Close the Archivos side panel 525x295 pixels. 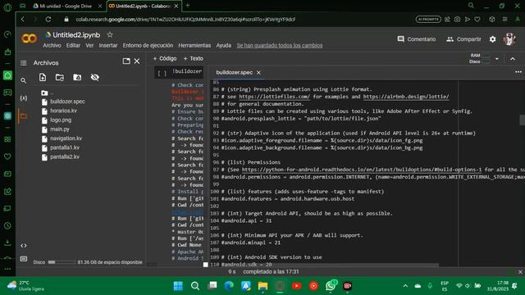(137, 61)
